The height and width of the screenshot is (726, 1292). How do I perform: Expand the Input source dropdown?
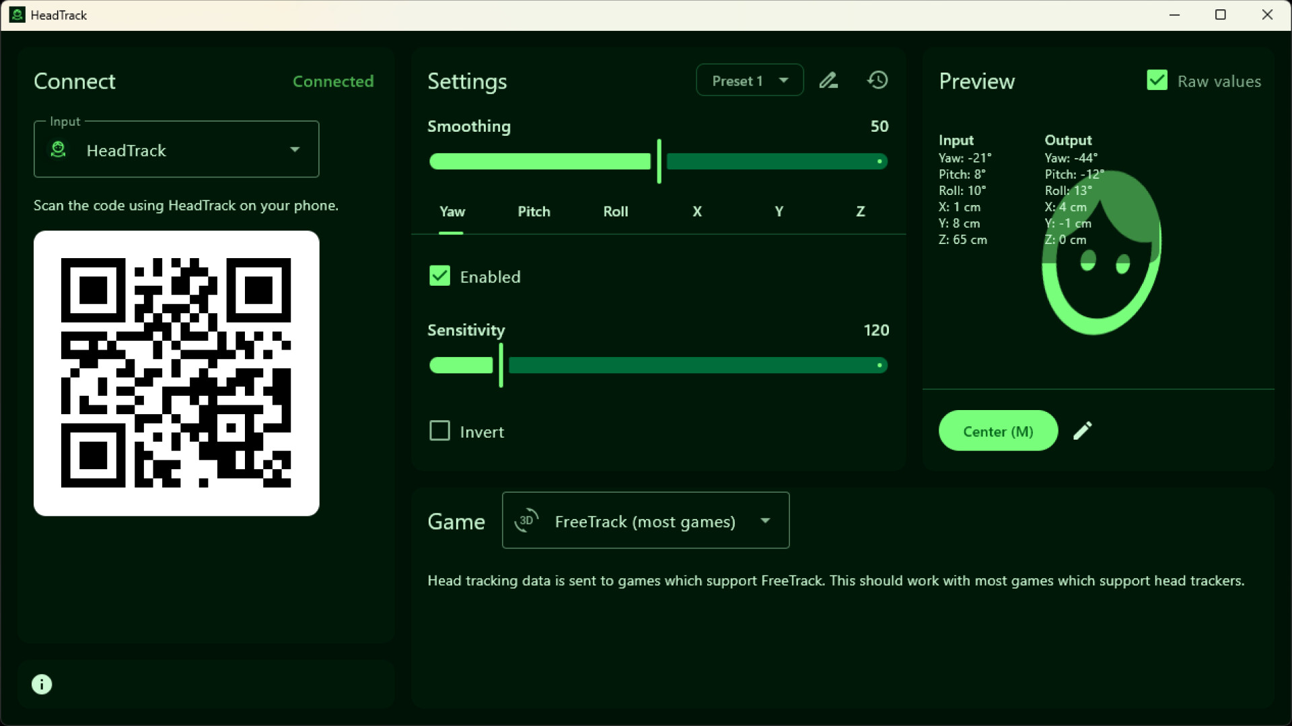click(x=295, y=149)
